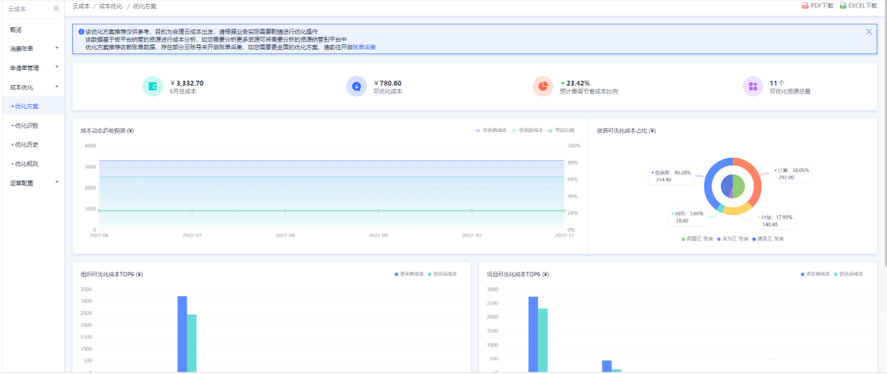Toggle the 阿里云 legend item under donut chart

tap(696, 239)
